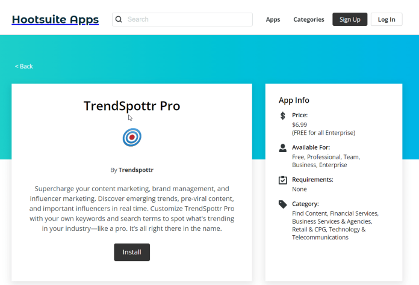Open the Apps menu item
Screen dimensions: 419x285
point(273,19)
